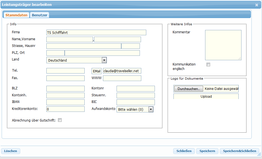Focus the Firma input field
Image resolution: width=262 pixels, height=159 pixels.
pos(96,32)
